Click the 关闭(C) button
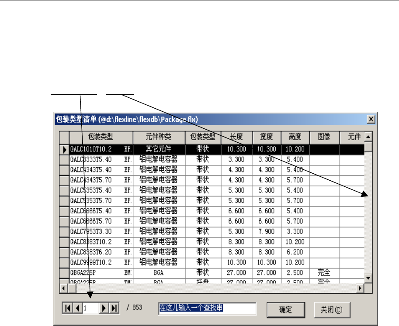The height and width of the screenshot is (326, 399). click(332, 310)
